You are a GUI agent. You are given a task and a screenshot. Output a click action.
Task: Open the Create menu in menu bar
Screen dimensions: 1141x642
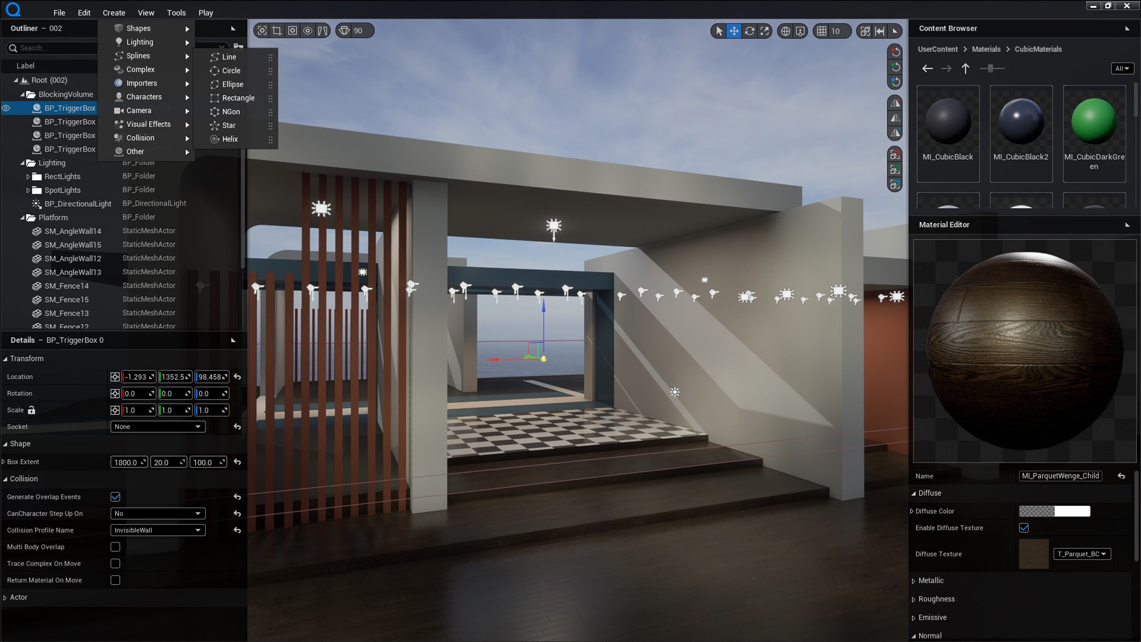[x=113, y=12]
